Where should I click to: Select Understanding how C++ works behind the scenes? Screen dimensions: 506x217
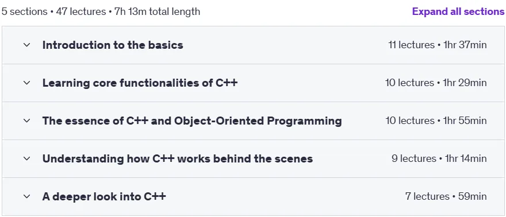[x=178, y=158]
